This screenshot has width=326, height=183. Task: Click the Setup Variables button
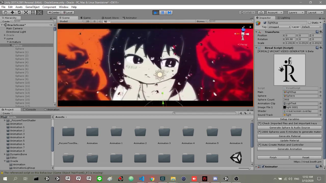pos(290,119)
